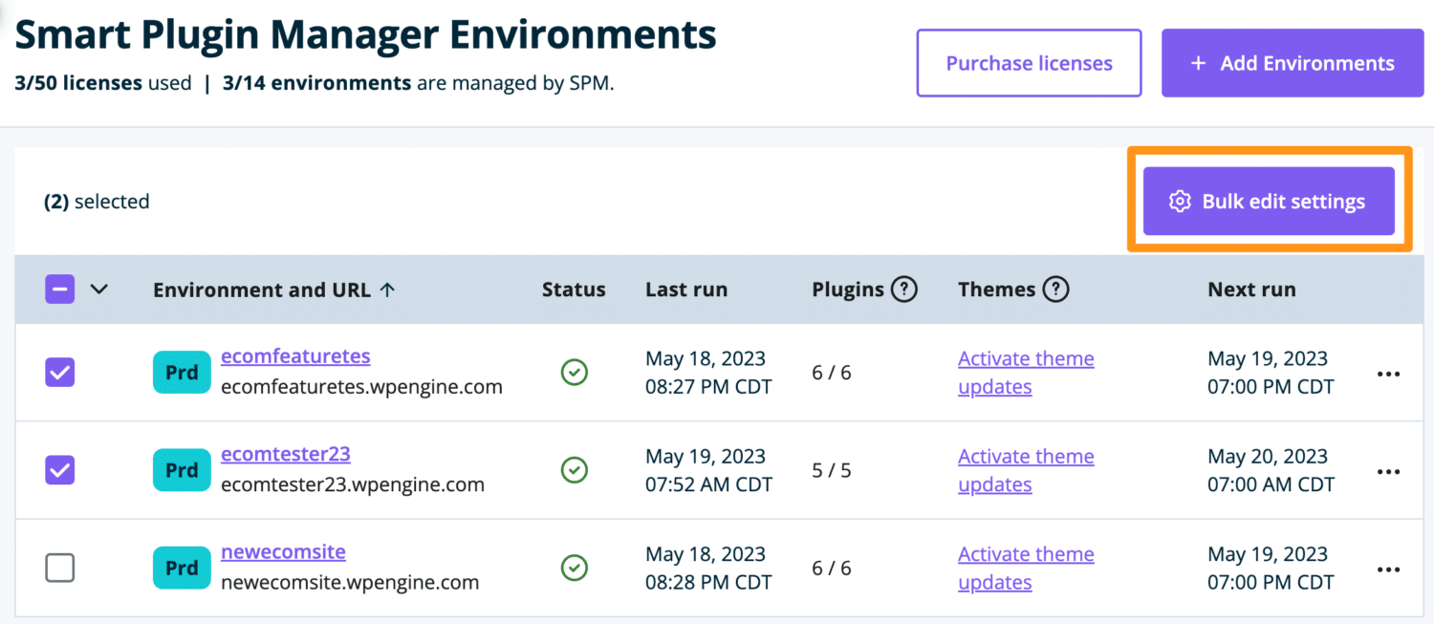Click the green status checkmark for ecomtester23
This screenshot has height=624, width=1434.
574,470
